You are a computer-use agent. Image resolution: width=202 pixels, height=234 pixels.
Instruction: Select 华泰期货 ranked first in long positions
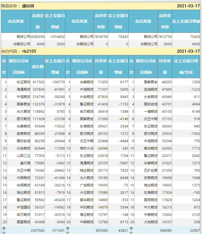click(87, 82)
